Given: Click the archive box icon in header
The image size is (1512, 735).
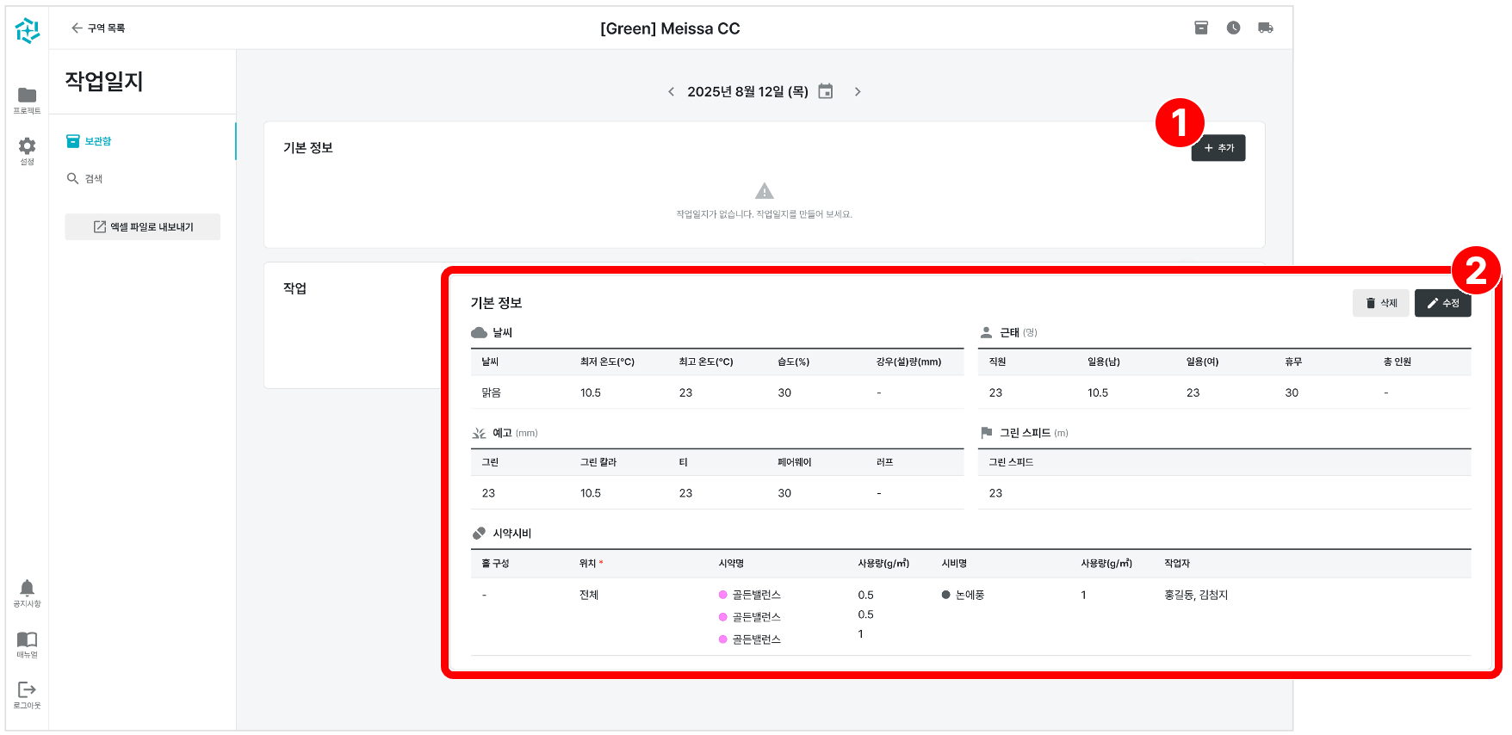Looking at the screenshot, I should pyautogui.click(x=1201, y=28).
